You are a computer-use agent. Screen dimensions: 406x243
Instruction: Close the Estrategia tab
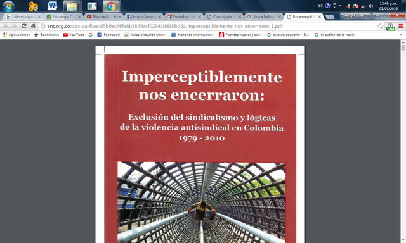pos(79,16)
